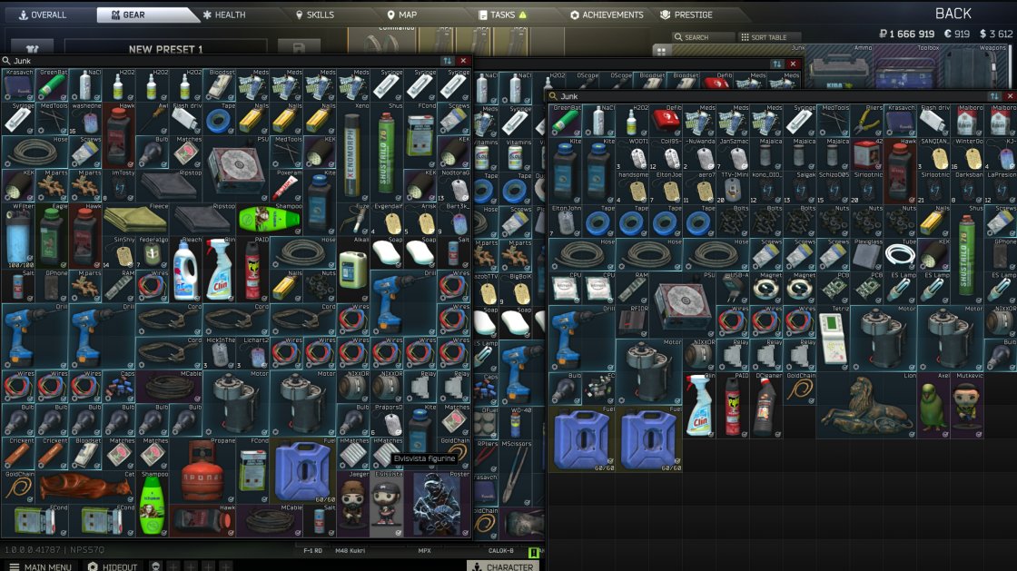Viewport: 1017px width, 571px height.
Task: Click the Alkali canister
Action: [352, 269]
